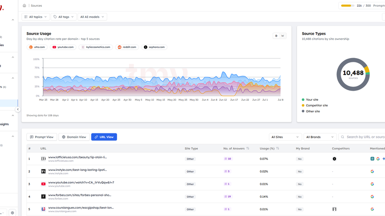Select the URL View tab
Image resolution: width=385 pixels, height=216 pixels.
(x=104, y=137)
